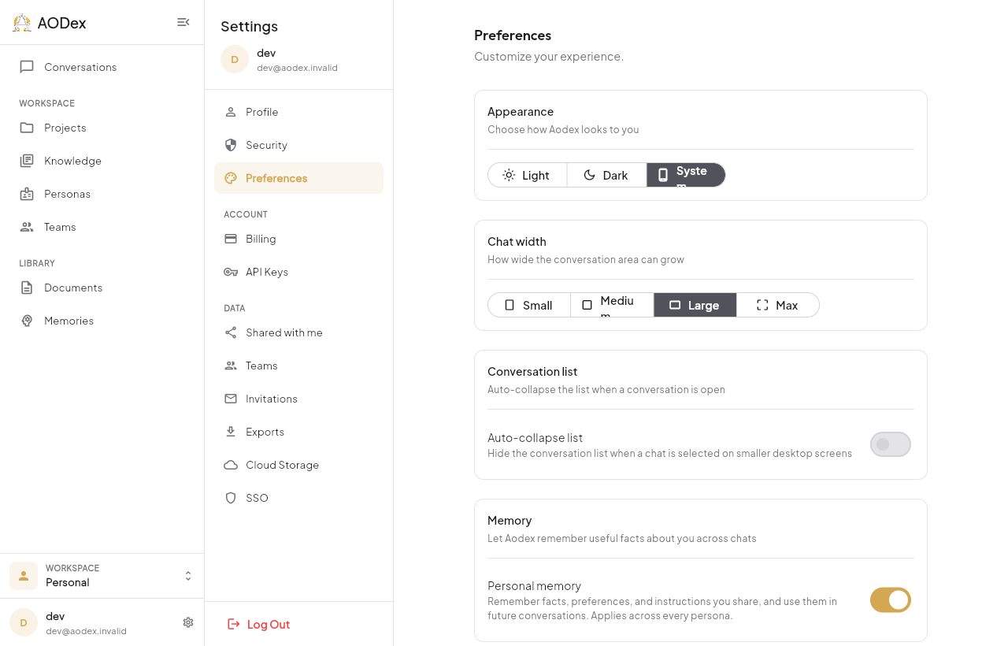Screen dimensions: 1008x646
Task: Choose the Max chat width
Action: tap(777, 305)
